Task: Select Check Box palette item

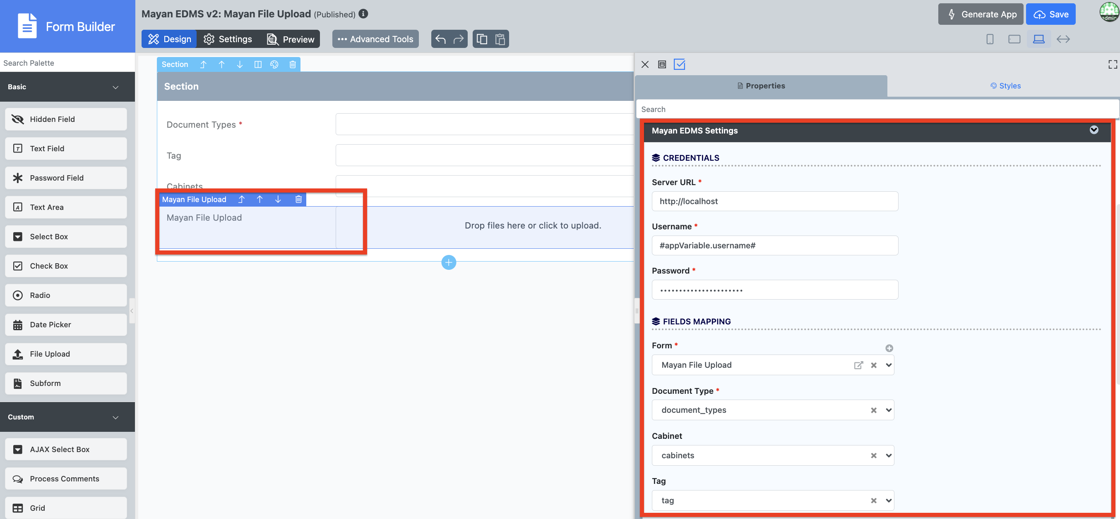Action: 66,266
